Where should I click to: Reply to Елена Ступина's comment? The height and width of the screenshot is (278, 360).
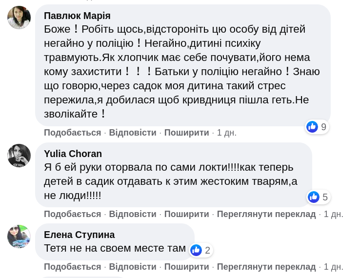(133, 267)
